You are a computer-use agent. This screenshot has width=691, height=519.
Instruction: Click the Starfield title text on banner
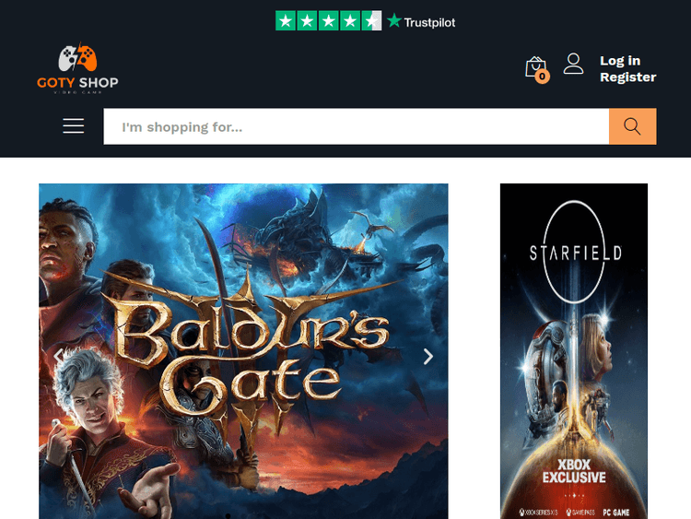coord(574,253)
